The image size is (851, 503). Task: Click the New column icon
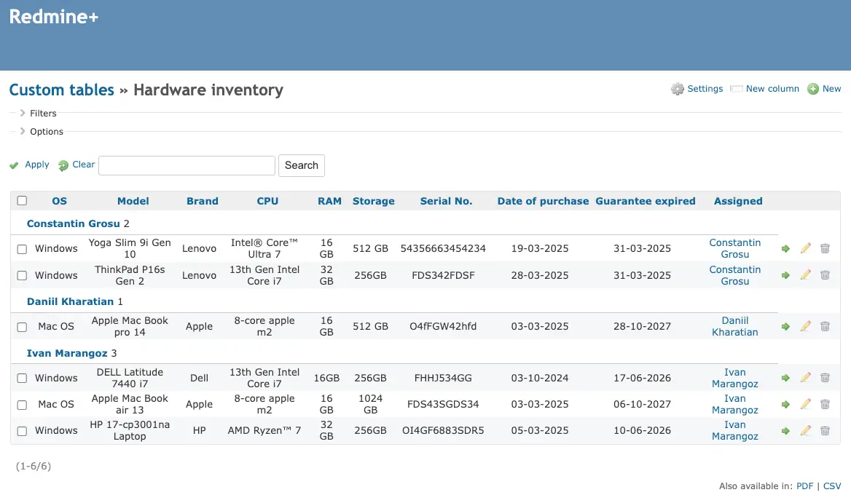pos(737,88)
